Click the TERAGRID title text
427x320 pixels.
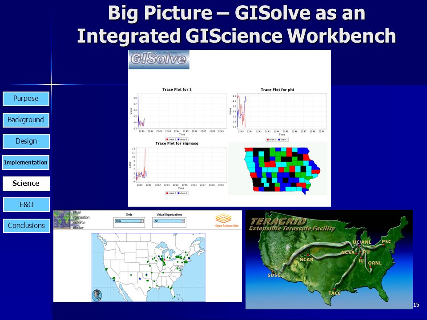click(278, 221)
